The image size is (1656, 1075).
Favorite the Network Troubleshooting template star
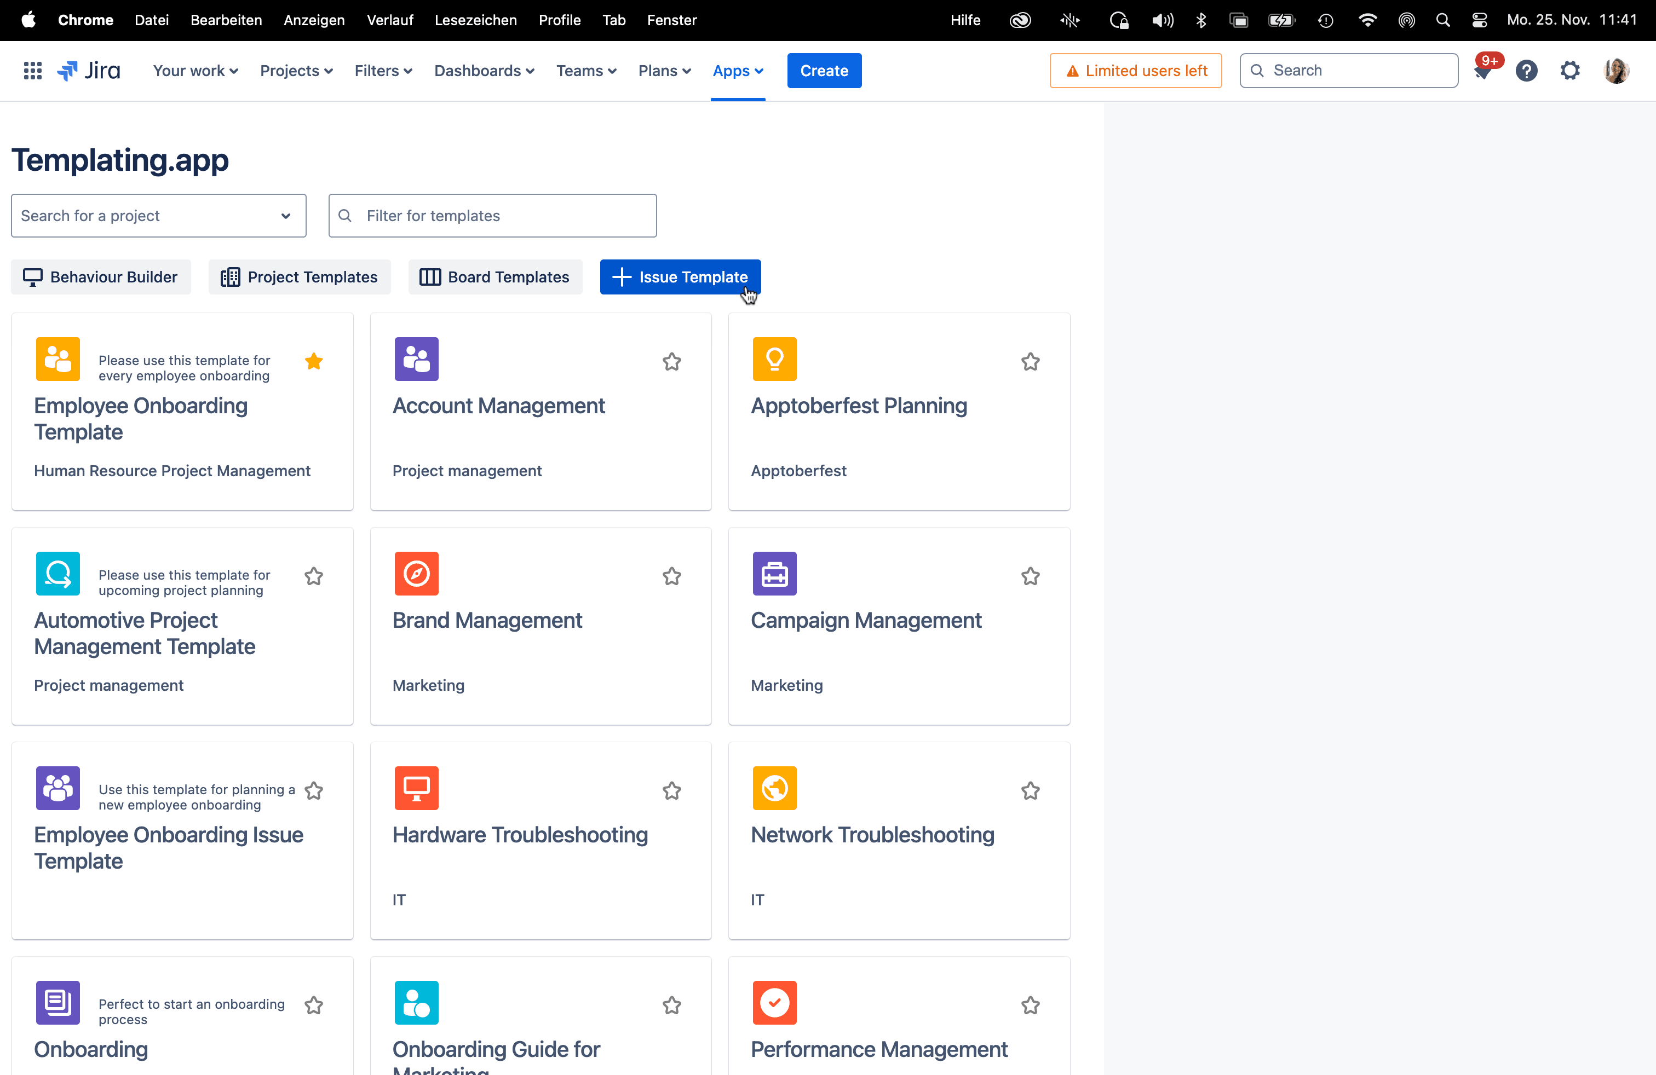click(1030, 790)
